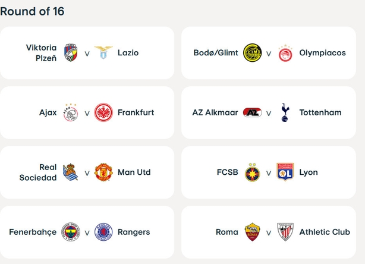Click the Athletic Club striped crest
Image resolution: width=365 pixels, height=264 pixels.
(x=285, y=232)
